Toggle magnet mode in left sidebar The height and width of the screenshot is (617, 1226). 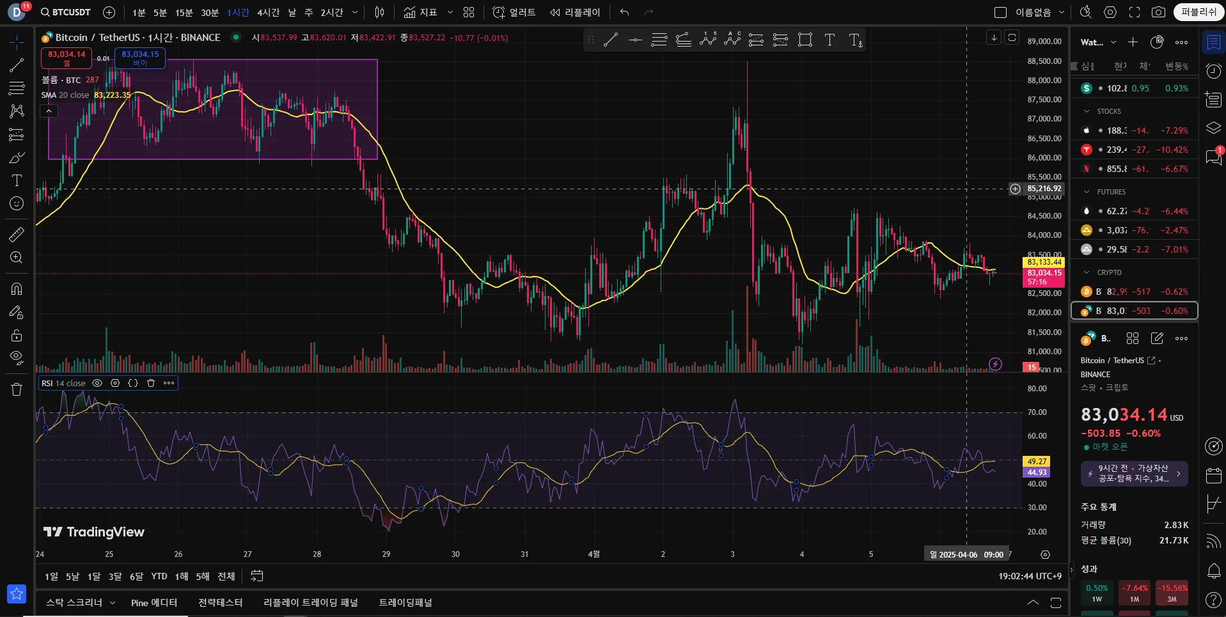pos(17,289)
